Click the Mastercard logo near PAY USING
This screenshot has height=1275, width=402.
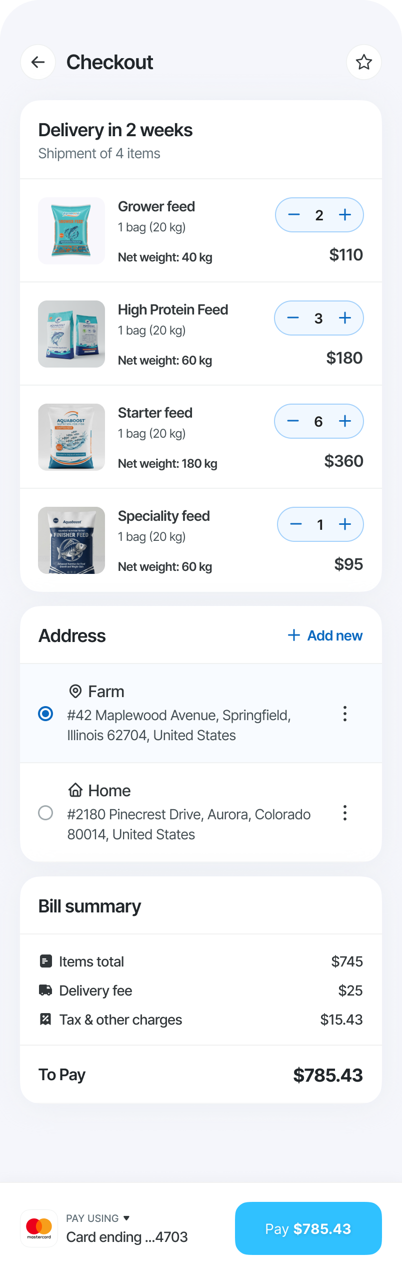coord(39,1228)
